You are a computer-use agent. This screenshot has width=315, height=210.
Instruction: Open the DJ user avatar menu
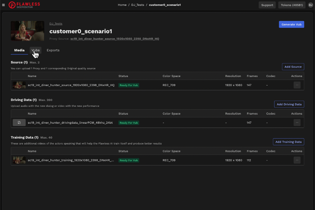311,5
